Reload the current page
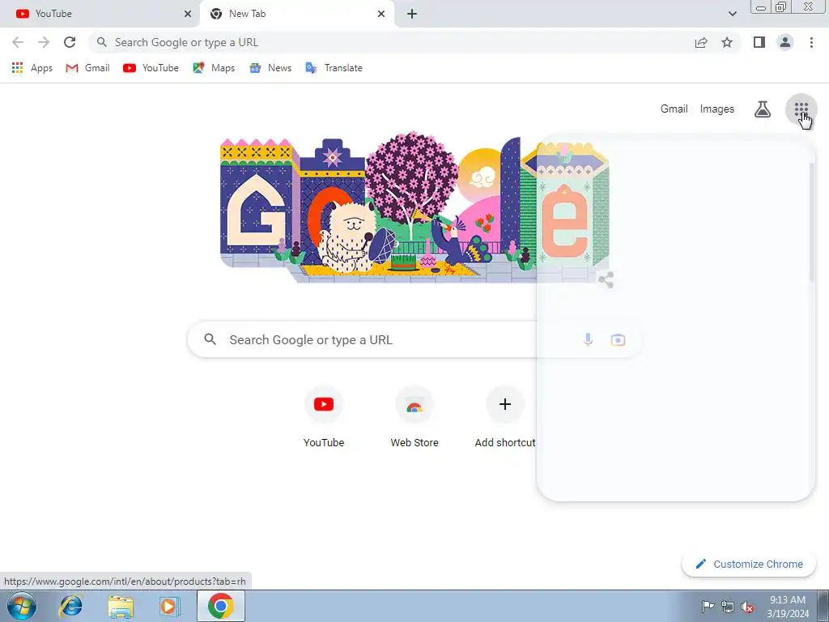 [x=70, y=42]
